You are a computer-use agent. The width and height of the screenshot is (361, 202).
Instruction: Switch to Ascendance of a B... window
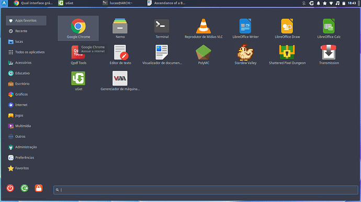coord(166,3)
